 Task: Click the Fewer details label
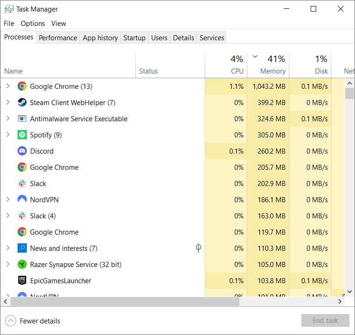(40, 321)
